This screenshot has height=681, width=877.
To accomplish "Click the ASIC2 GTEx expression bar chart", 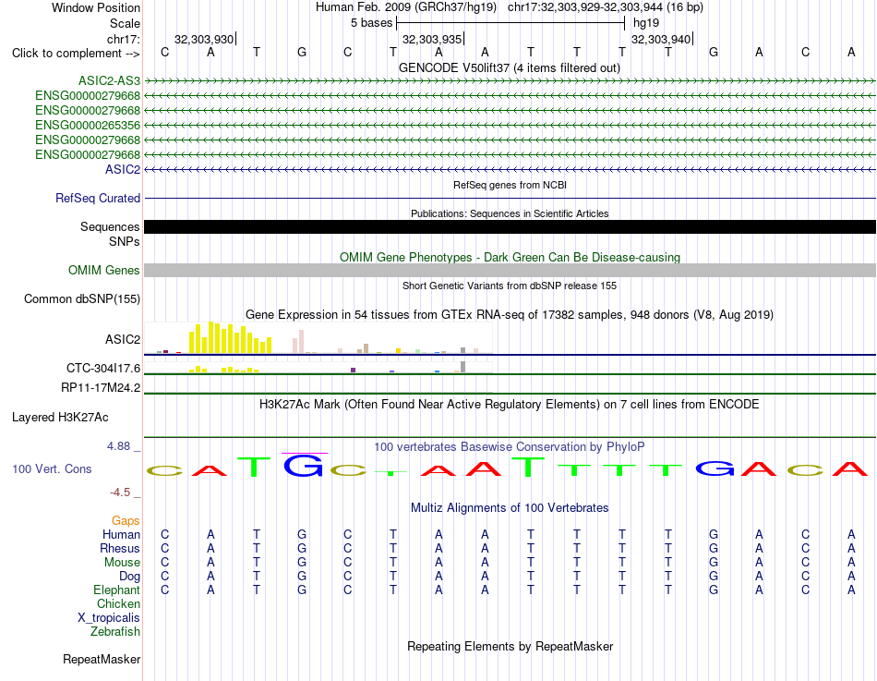I will [x=318, y=337].
